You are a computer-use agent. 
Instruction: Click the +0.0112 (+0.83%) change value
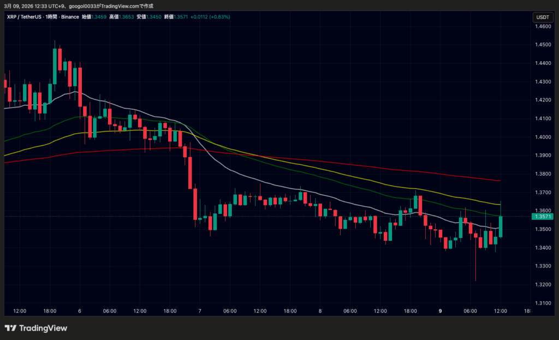(211, 17)
